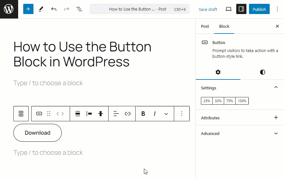Viewport: 284px width, 180px height.
Task: Open the Document Overview list view
Action: click(x=79, y=9)
